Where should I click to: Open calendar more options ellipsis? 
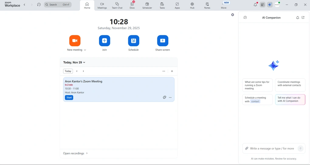pyautogui.click(x=164, y=71)
